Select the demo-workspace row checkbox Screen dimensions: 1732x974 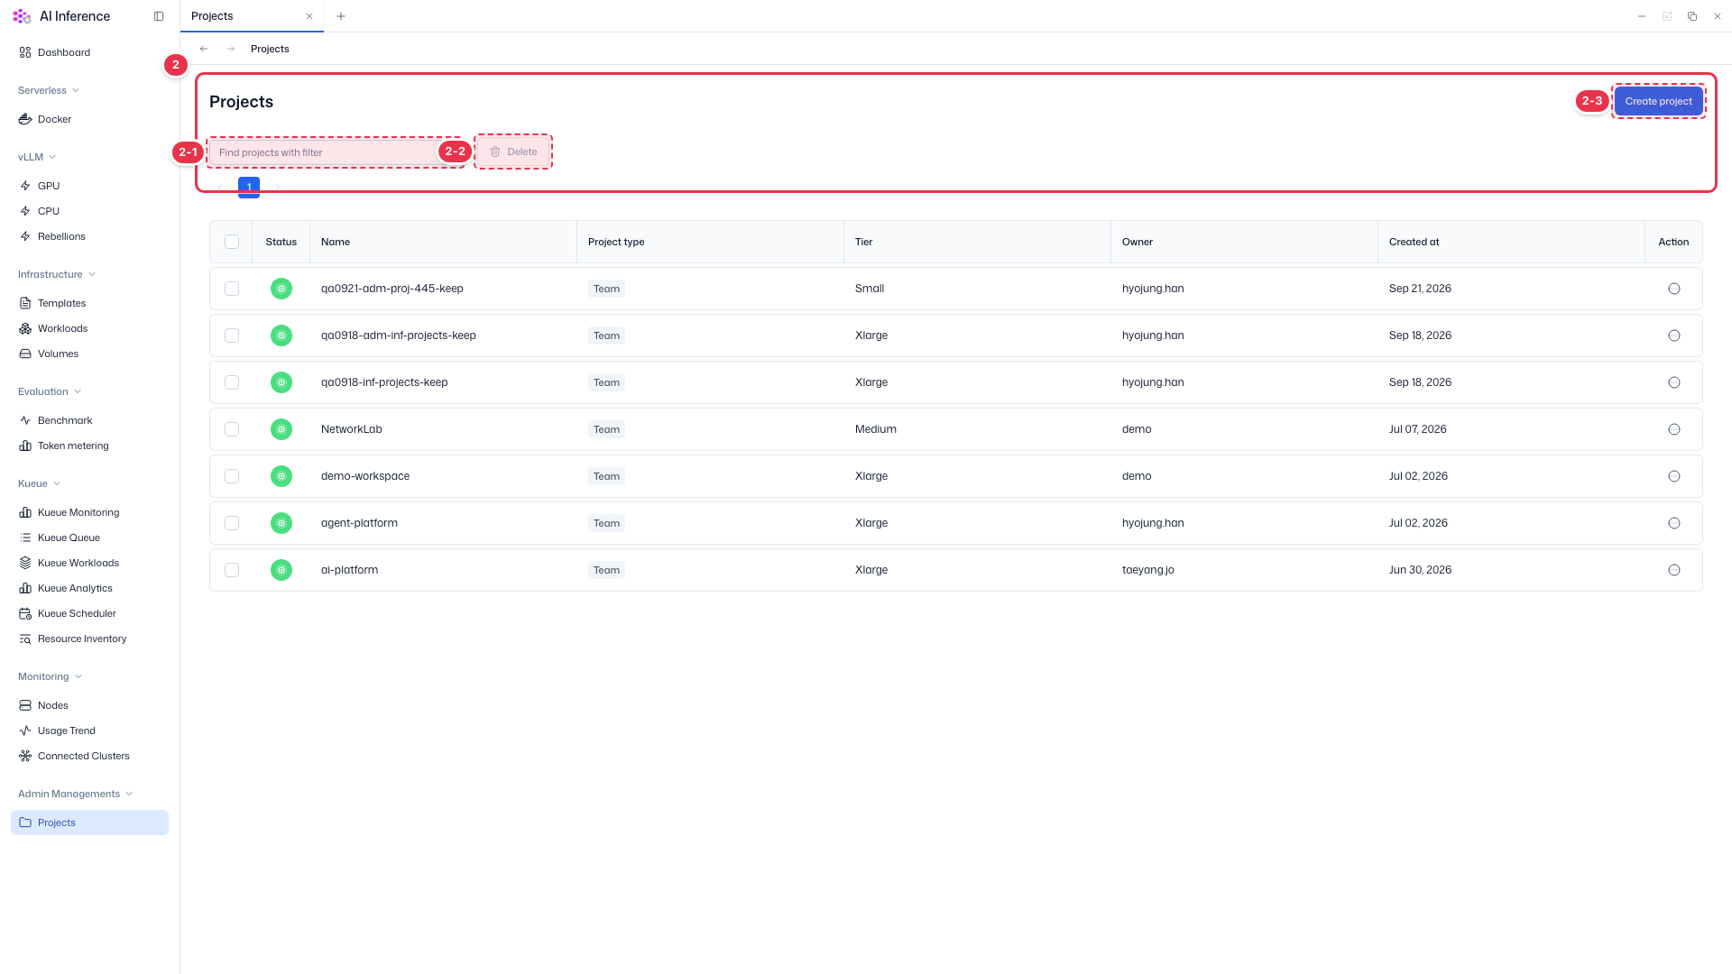pos(232,476)
